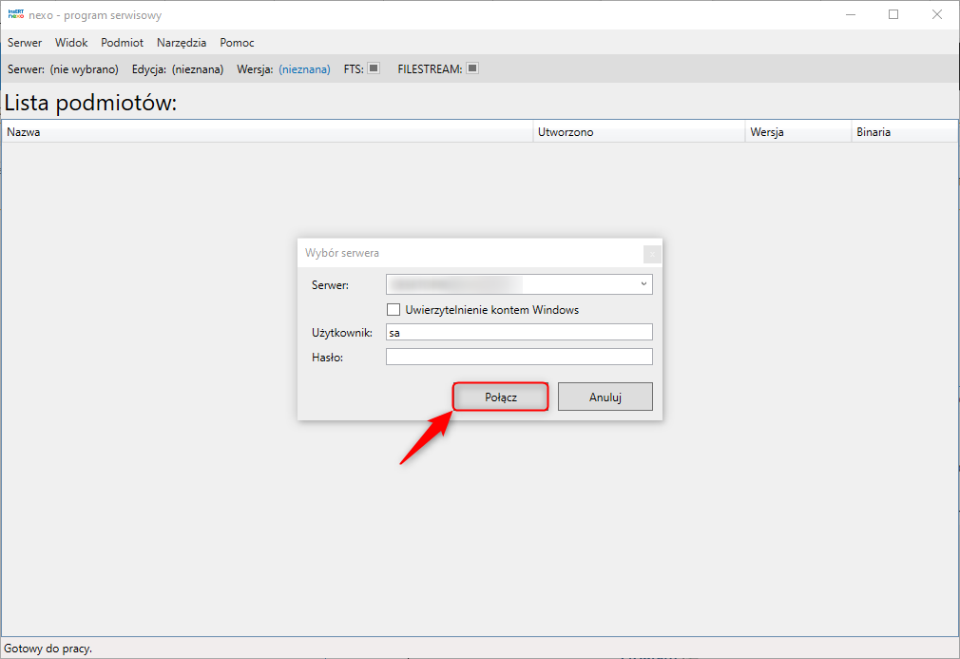Open the Narzędzia menu
This screenshot has height=659, width=960.
point(182,42)
